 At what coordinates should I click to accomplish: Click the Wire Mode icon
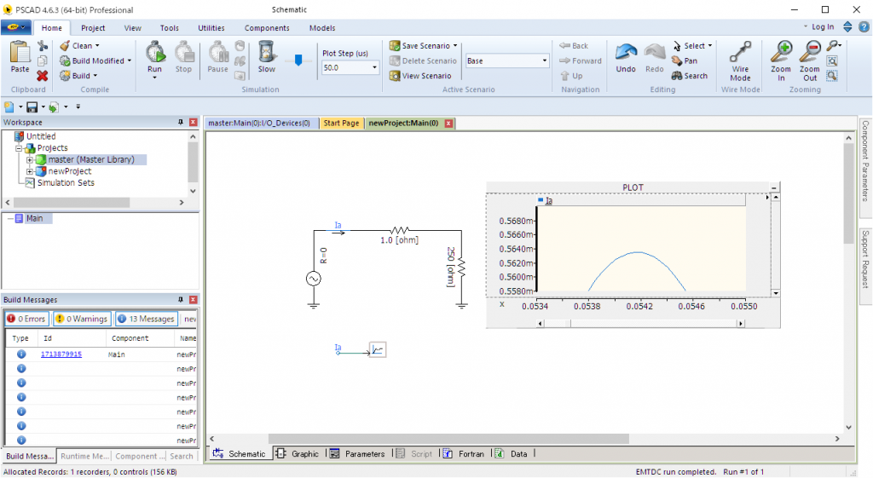(x=740, y=53)
